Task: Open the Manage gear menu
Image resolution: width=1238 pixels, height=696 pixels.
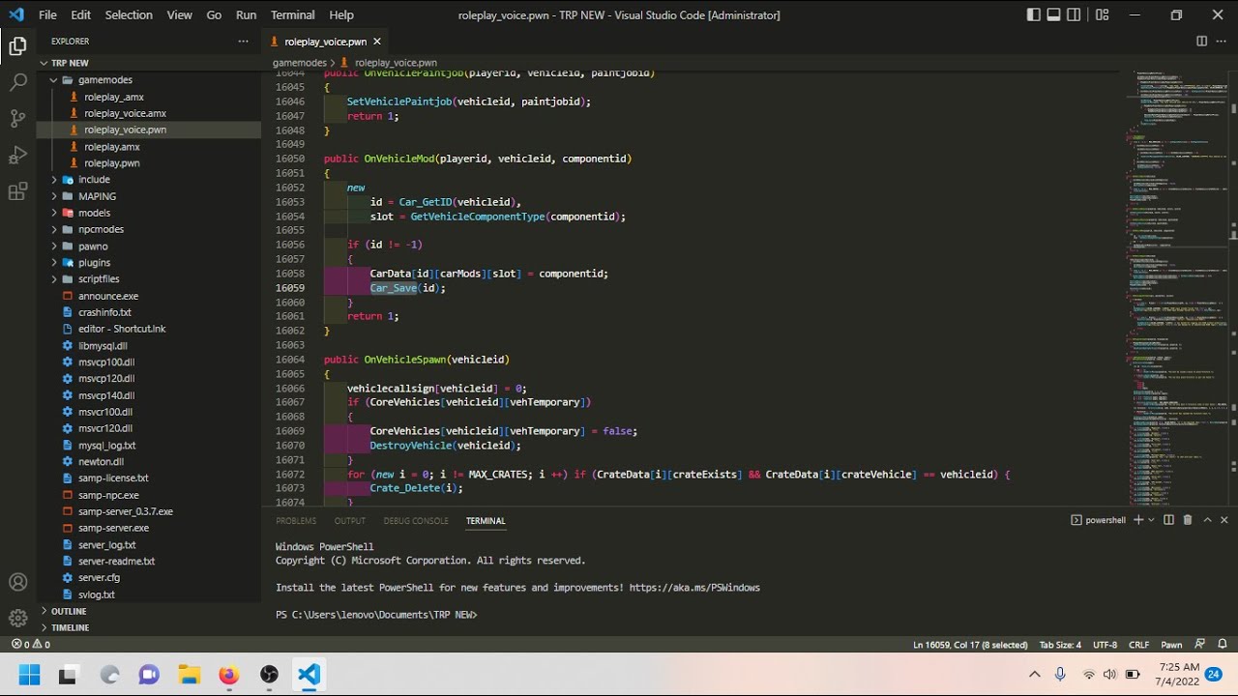Action: (17, 619)
